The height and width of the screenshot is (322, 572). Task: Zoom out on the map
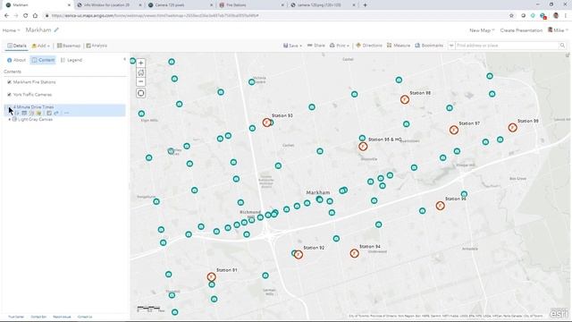141,81
